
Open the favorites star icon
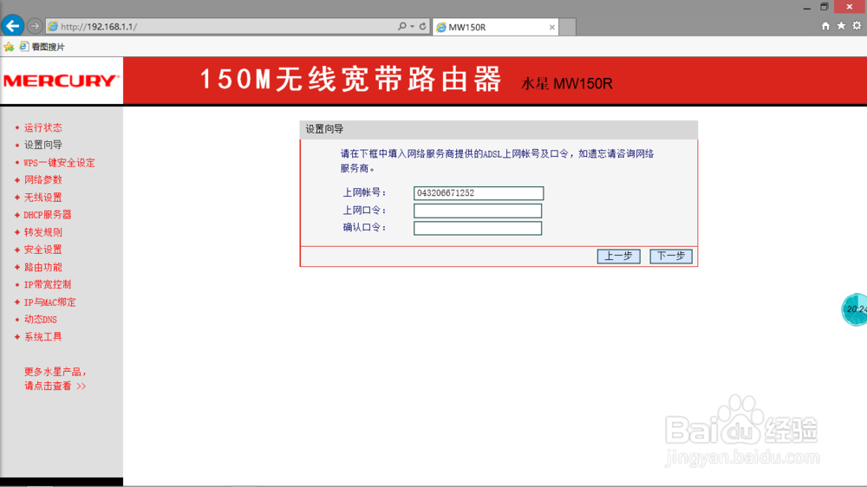tap(841, 26)
